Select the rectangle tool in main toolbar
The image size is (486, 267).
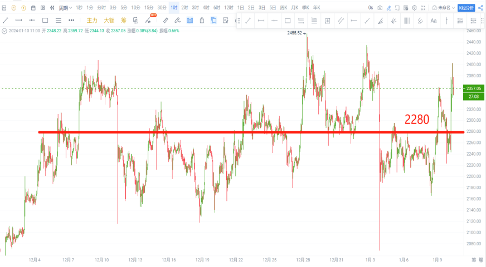(x=45, y=21)
